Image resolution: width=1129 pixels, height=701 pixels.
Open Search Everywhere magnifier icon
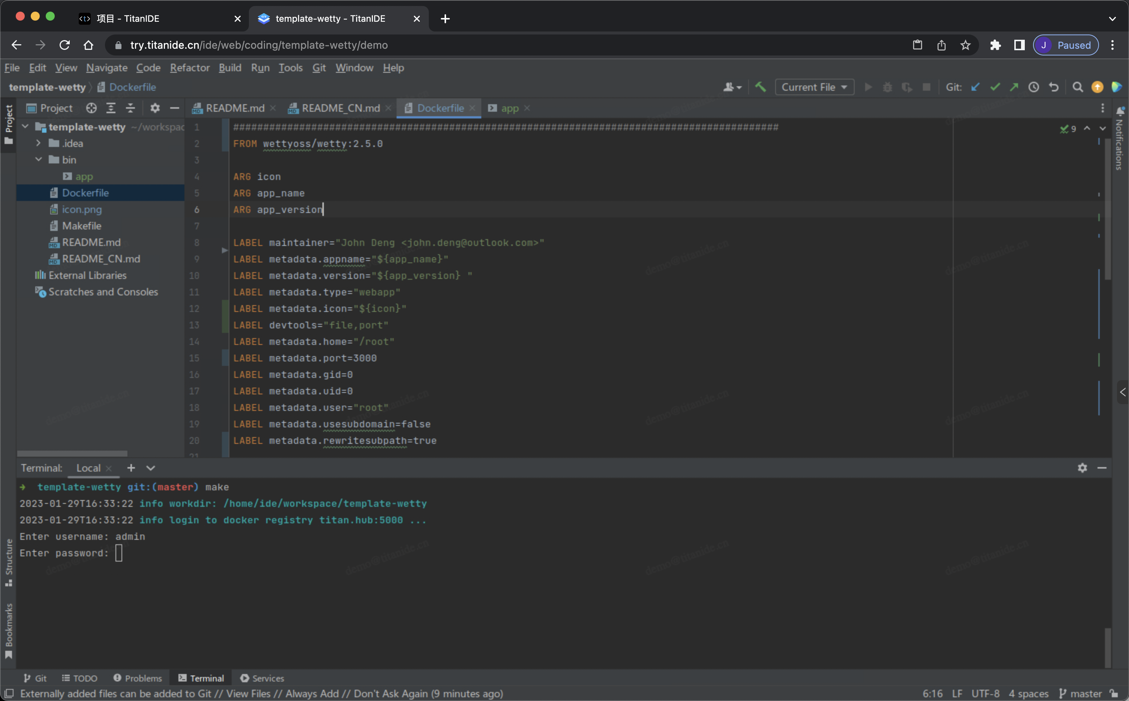click(1078, 87)
